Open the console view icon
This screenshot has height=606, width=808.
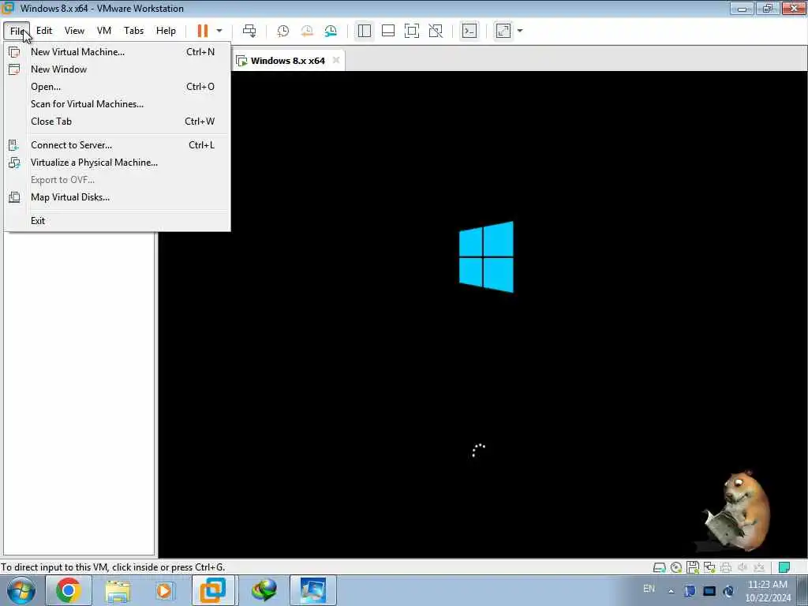click(x=469, y=31)
